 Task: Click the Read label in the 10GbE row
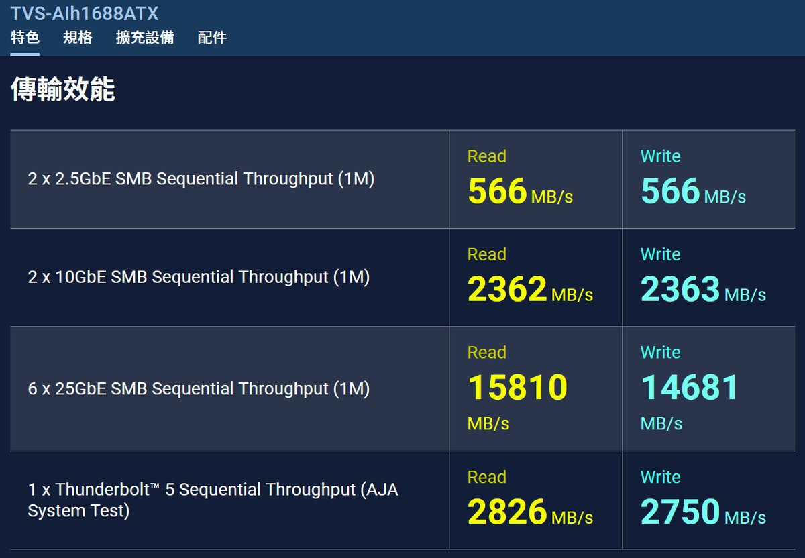(x=486, y=255)
